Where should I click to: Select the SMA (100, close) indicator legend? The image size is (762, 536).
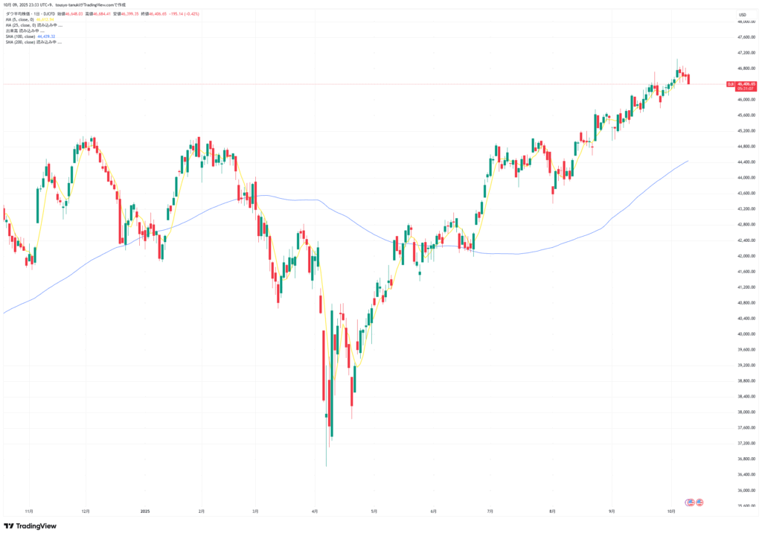click(x=20, y=36)
